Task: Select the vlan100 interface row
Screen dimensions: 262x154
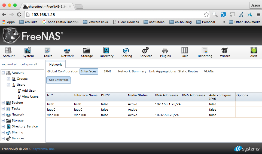Action: point(154,115)
